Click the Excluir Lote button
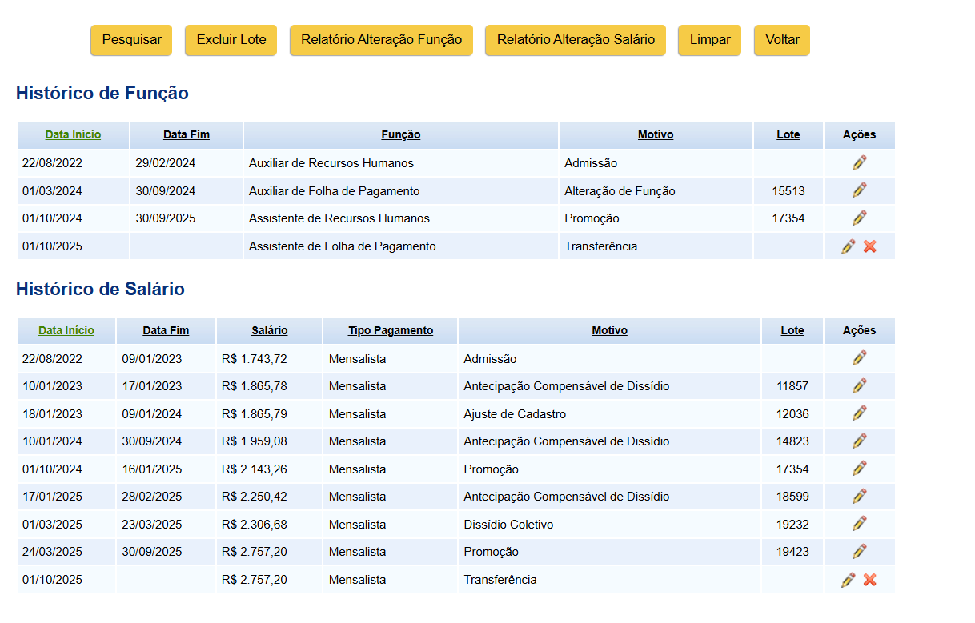Screen dimensions: 975x623 coord(231,40)
